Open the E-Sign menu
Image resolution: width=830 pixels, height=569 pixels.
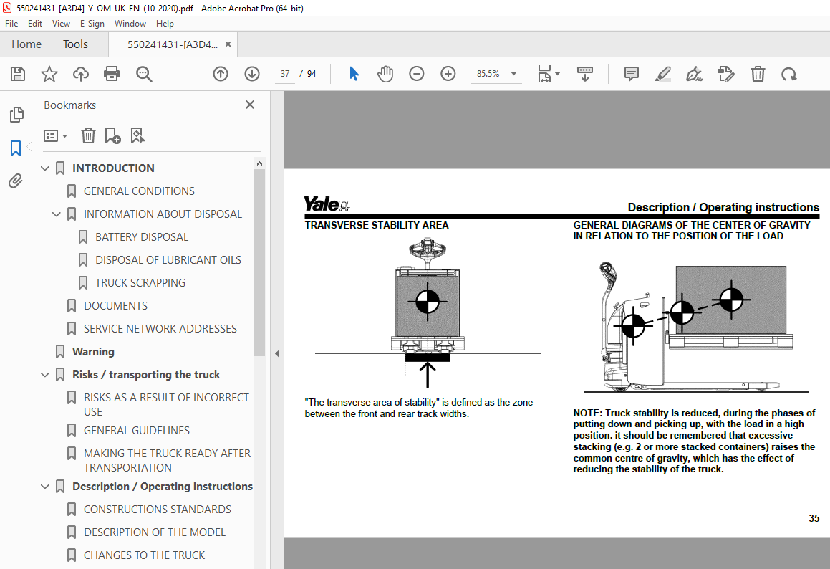[x=92, y=24]
